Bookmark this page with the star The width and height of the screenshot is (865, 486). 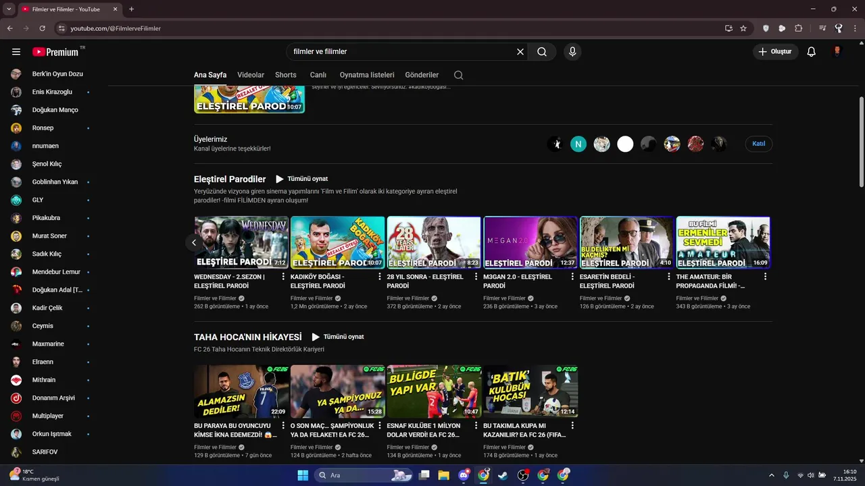pos(743,28)
